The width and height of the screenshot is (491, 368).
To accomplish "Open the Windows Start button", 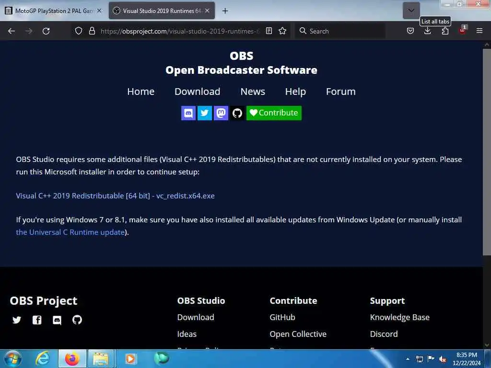I will coord(13,358).
